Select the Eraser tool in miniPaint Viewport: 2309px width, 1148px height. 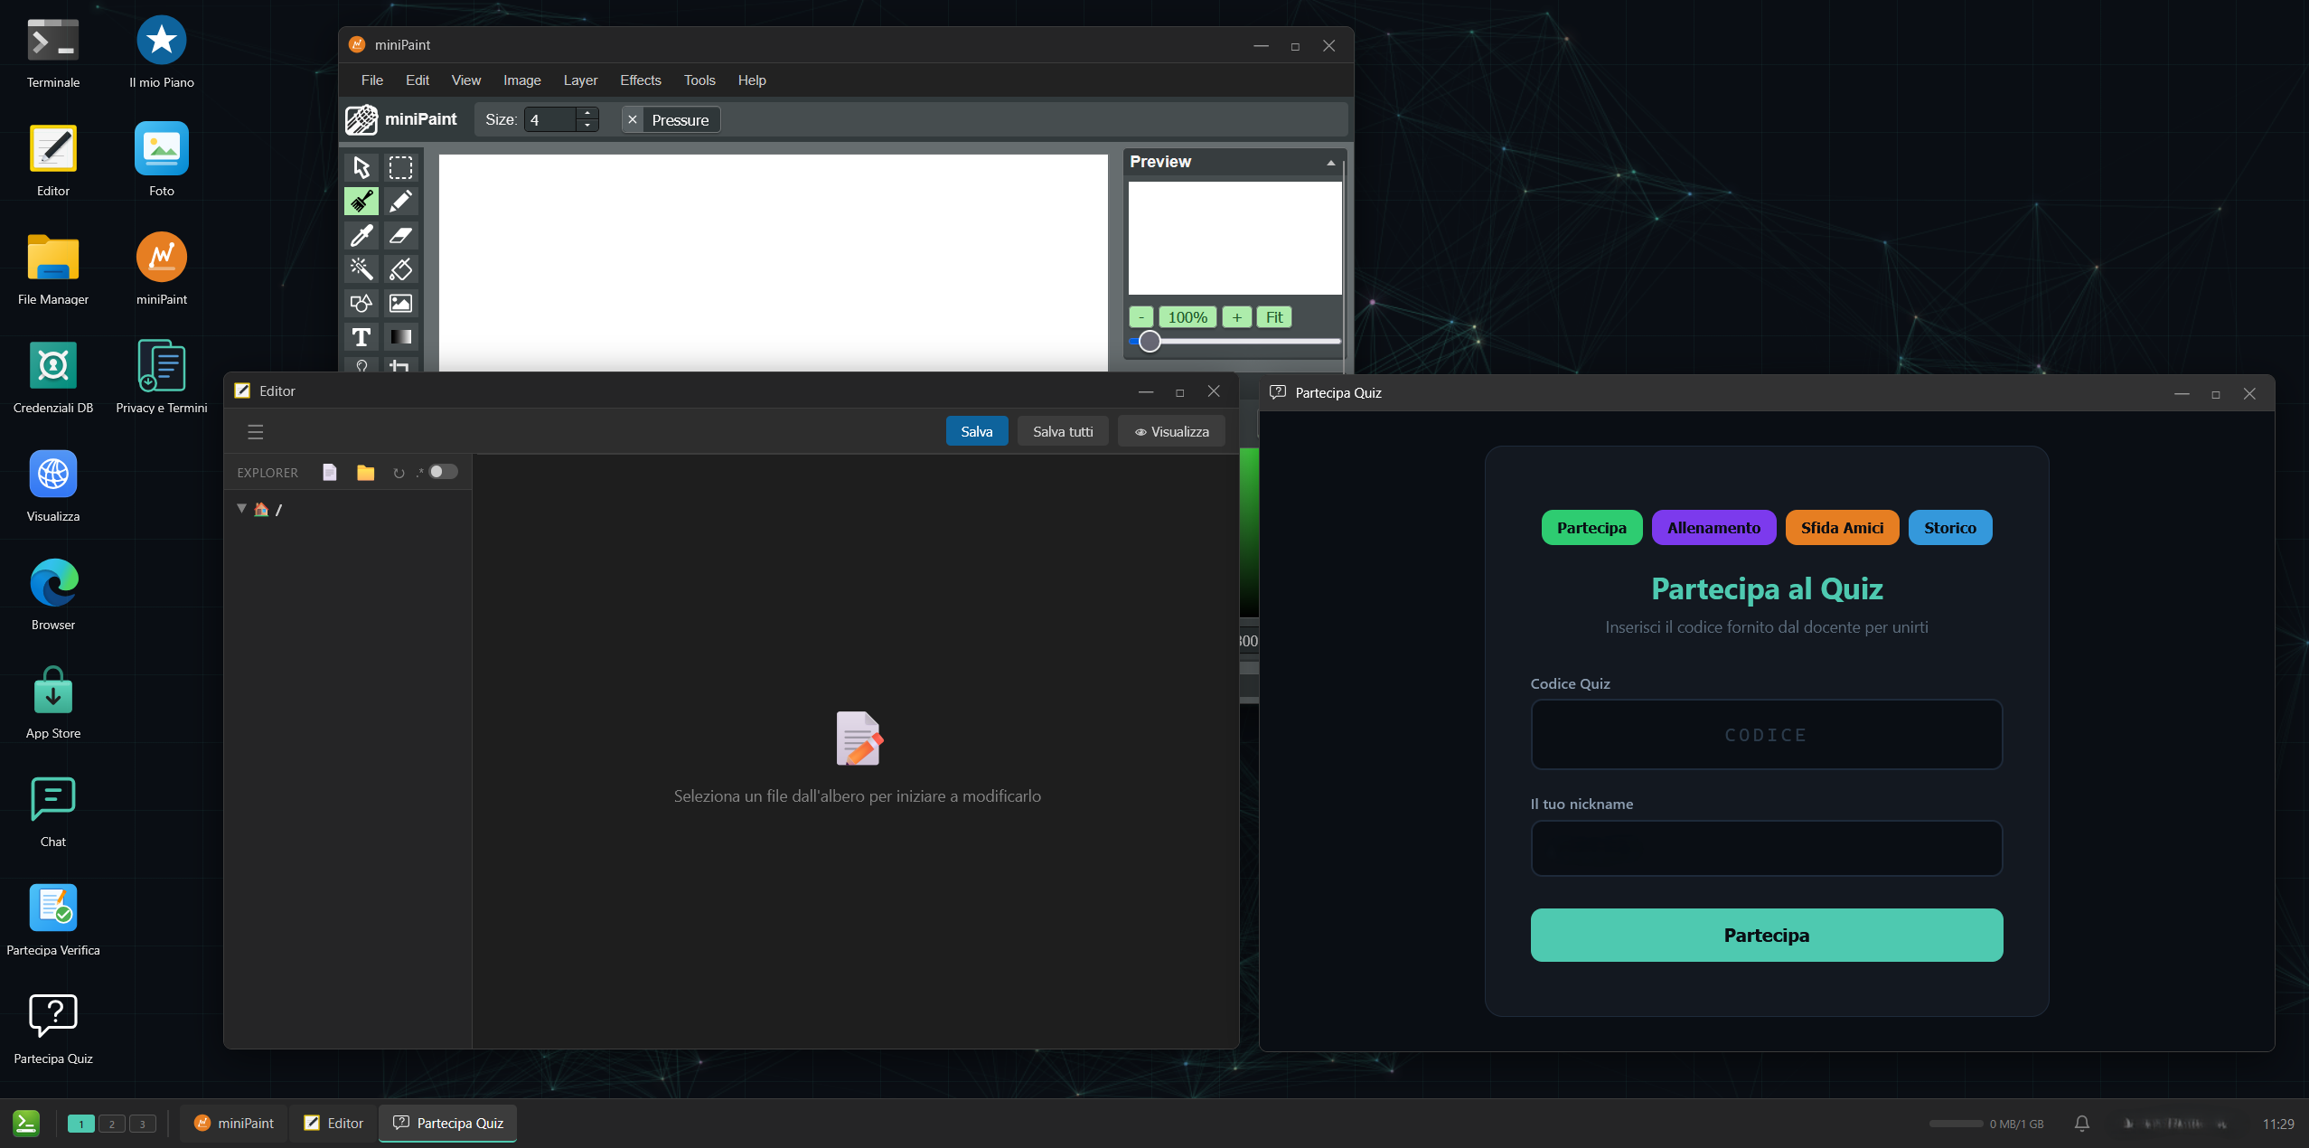[x=400, y=235]
